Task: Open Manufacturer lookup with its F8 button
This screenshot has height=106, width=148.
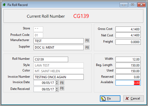Action: pos(87,41)
